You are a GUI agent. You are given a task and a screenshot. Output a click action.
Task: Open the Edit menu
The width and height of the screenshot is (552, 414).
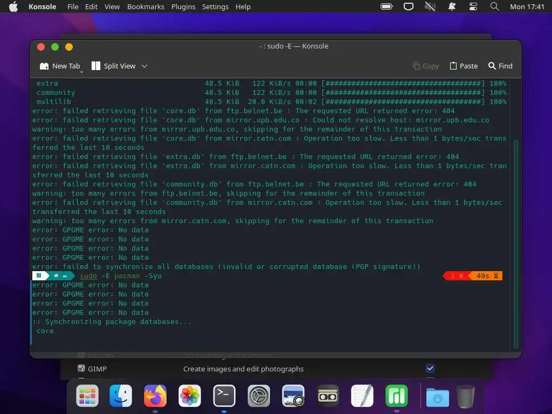click(91, 6)
